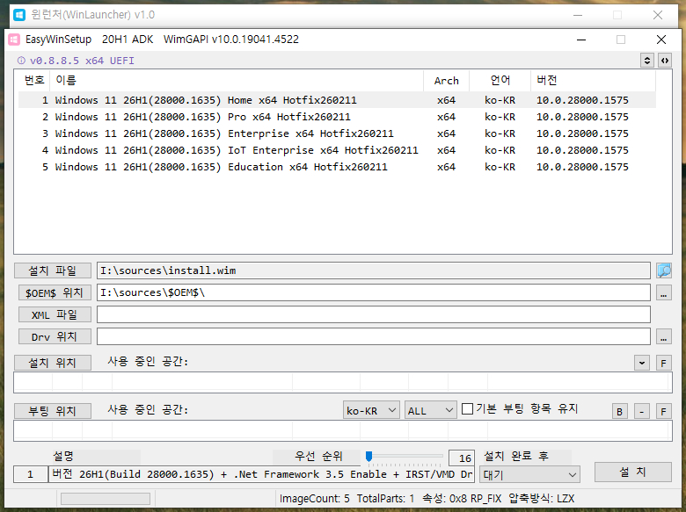Click v0.8.8.5 x64 UEFI version text
Viewport: 686px width, 512px height.
point(82,61)
